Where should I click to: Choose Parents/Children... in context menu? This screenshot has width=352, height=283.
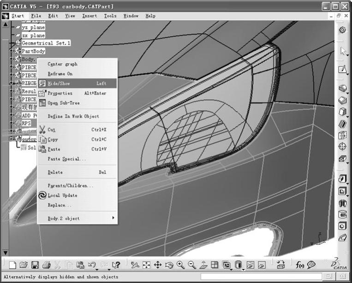pyautogui.click(x=78, y=186)
